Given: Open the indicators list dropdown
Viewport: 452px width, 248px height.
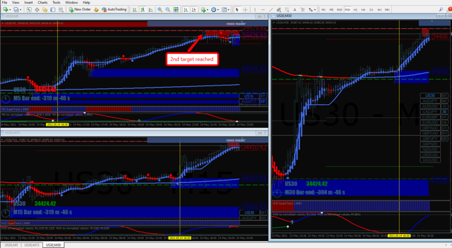Looking at the screenshot, I should pyautogui.click(x=205, y=10).
